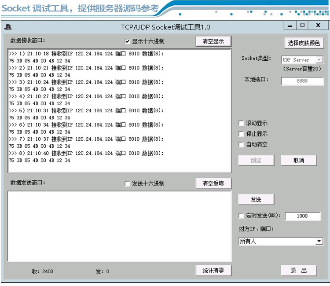Enable 定时发送(MS) checkbox
The width and height of the screenshot is (330, 286).
[241, 216]
